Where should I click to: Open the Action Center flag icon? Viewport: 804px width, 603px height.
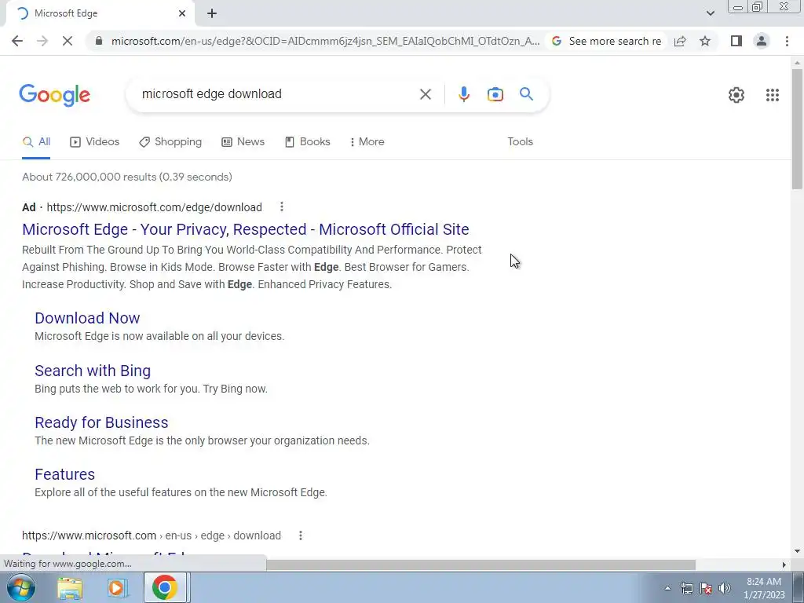[x=706, y=588]
